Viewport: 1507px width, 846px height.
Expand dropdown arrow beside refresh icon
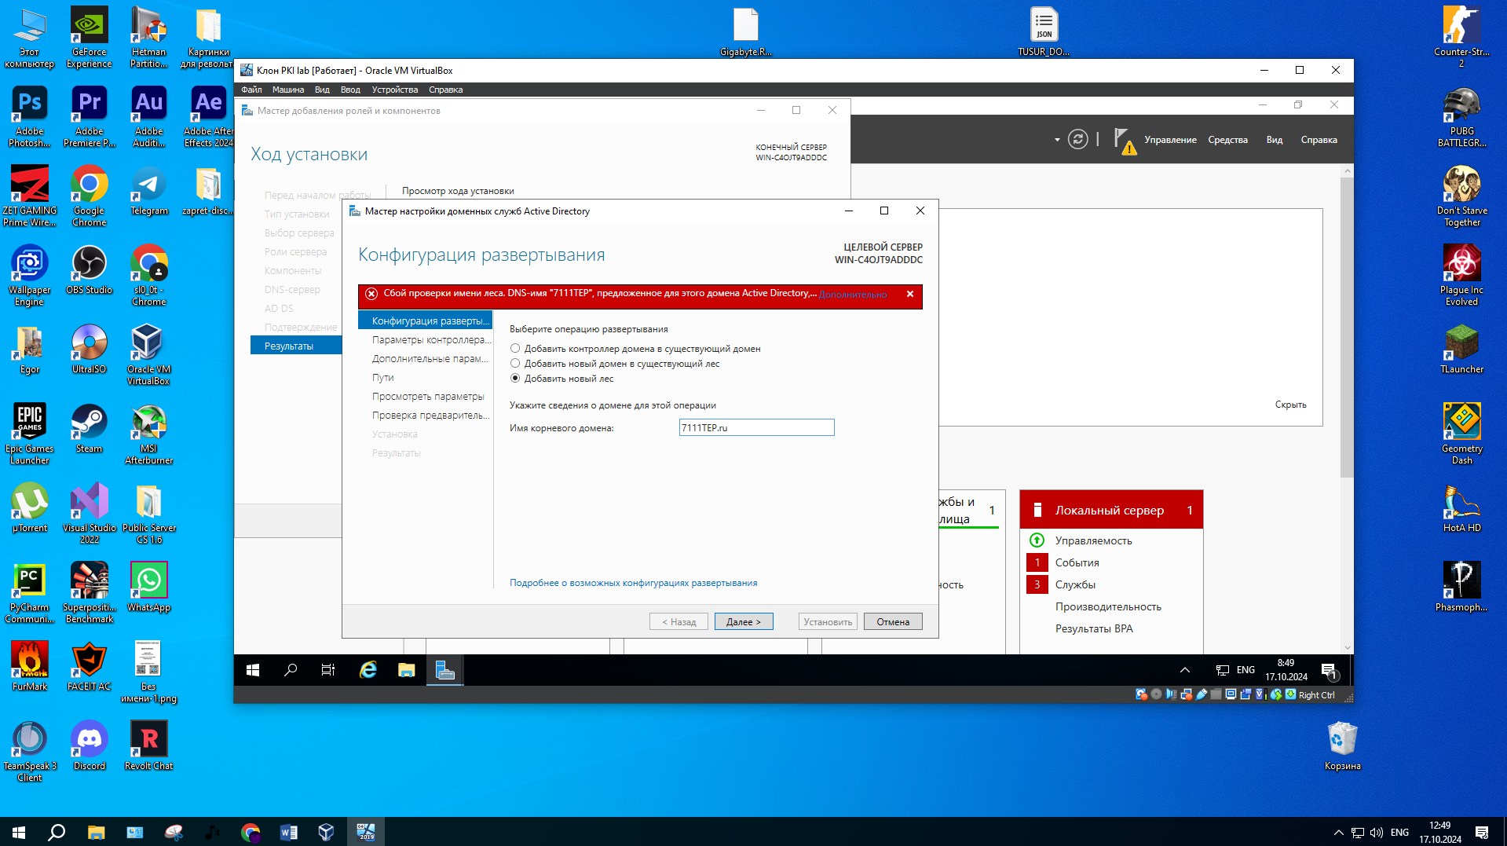1057,140
